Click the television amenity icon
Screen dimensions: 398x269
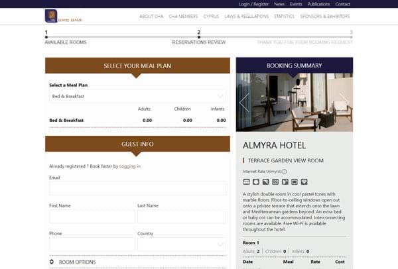[295, 182]
